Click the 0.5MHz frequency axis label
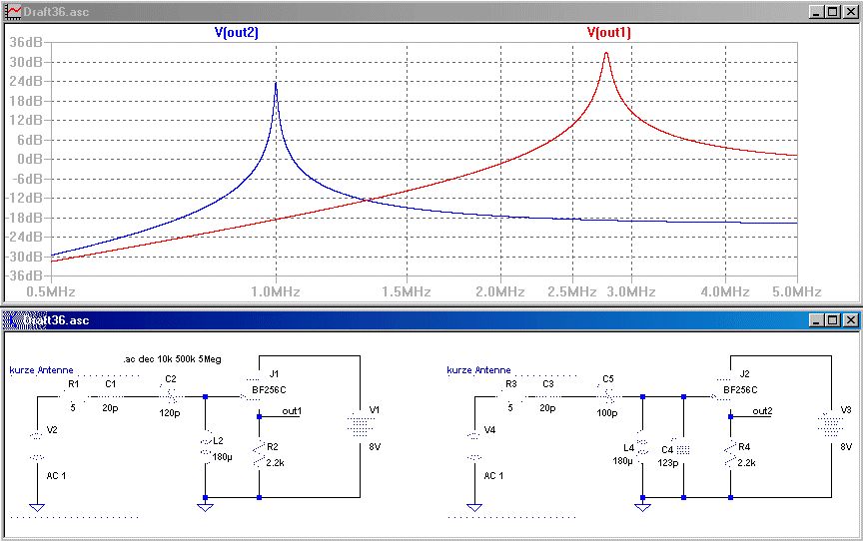The height and width of the screenshot is (541, 863). click(x=50, y=291)
